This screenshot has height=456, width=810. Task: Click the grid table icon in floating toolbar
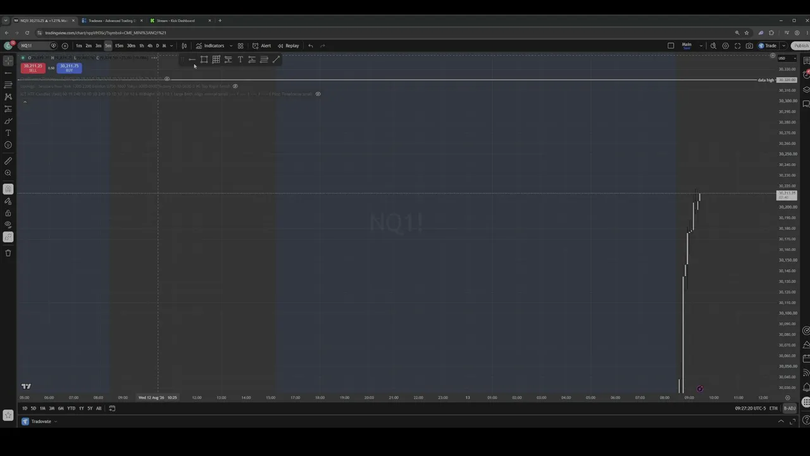point(216,60)
